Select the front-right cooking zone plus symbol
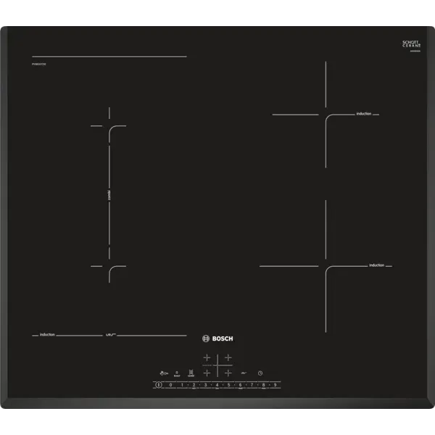This screenshot has width=435, height=435. 228,373
